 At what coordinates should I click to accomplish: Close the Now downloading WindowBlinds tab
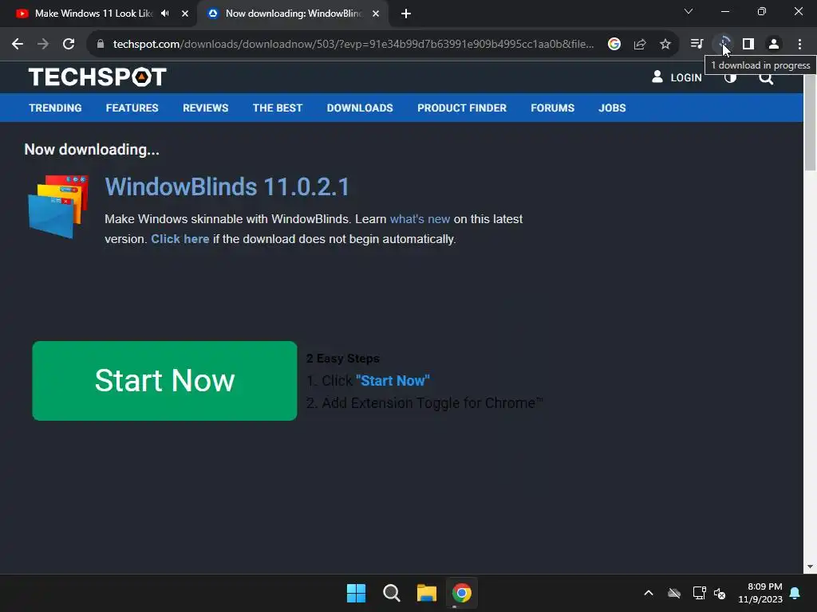[x=376, y=14]
